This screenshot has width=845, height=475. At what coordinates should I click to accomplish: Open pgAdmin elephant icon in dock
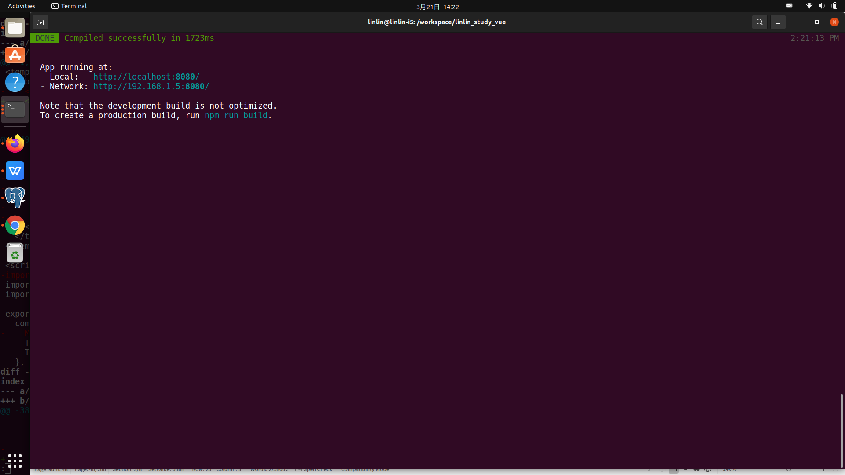(15, 198)
